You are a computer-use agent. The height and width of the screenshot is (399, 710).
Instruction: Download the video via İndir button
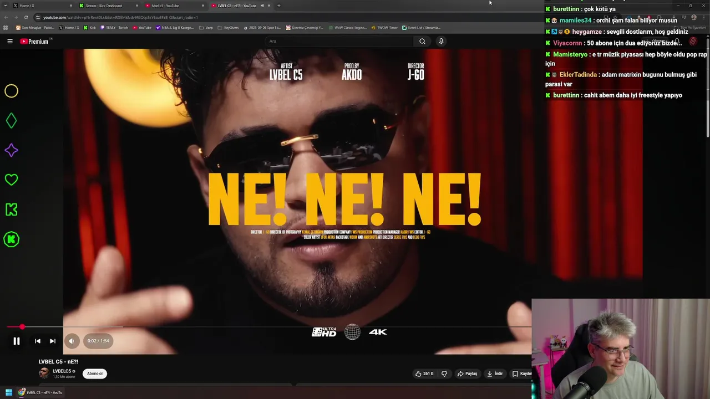(x=495, y=374)
